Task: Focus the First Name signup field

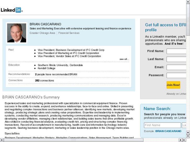Action: point(176,51)
